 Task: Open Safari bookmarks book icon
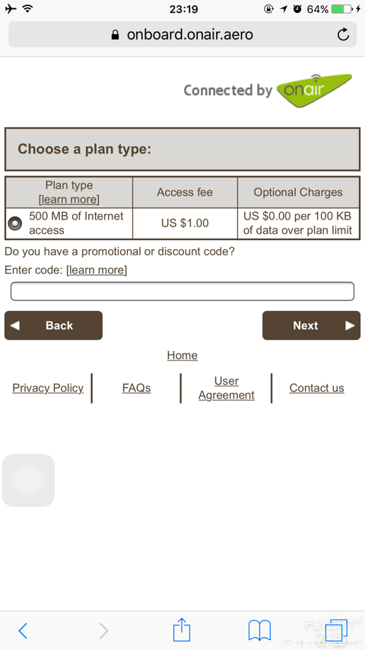point(259,630)
